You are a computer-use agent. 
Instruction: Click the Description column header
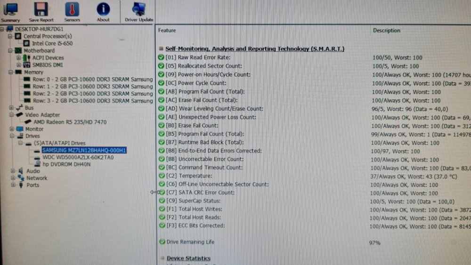(386, 31)
